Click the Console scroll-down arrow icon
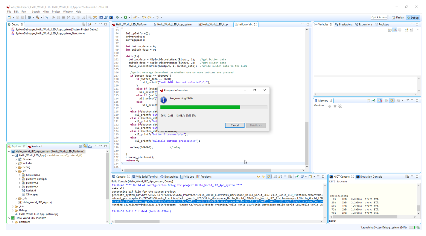This screenshot has height=236, width=426. coord(258,177)
